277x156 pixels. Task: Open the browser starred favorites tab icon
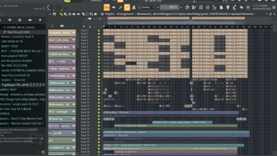[40, 20]
